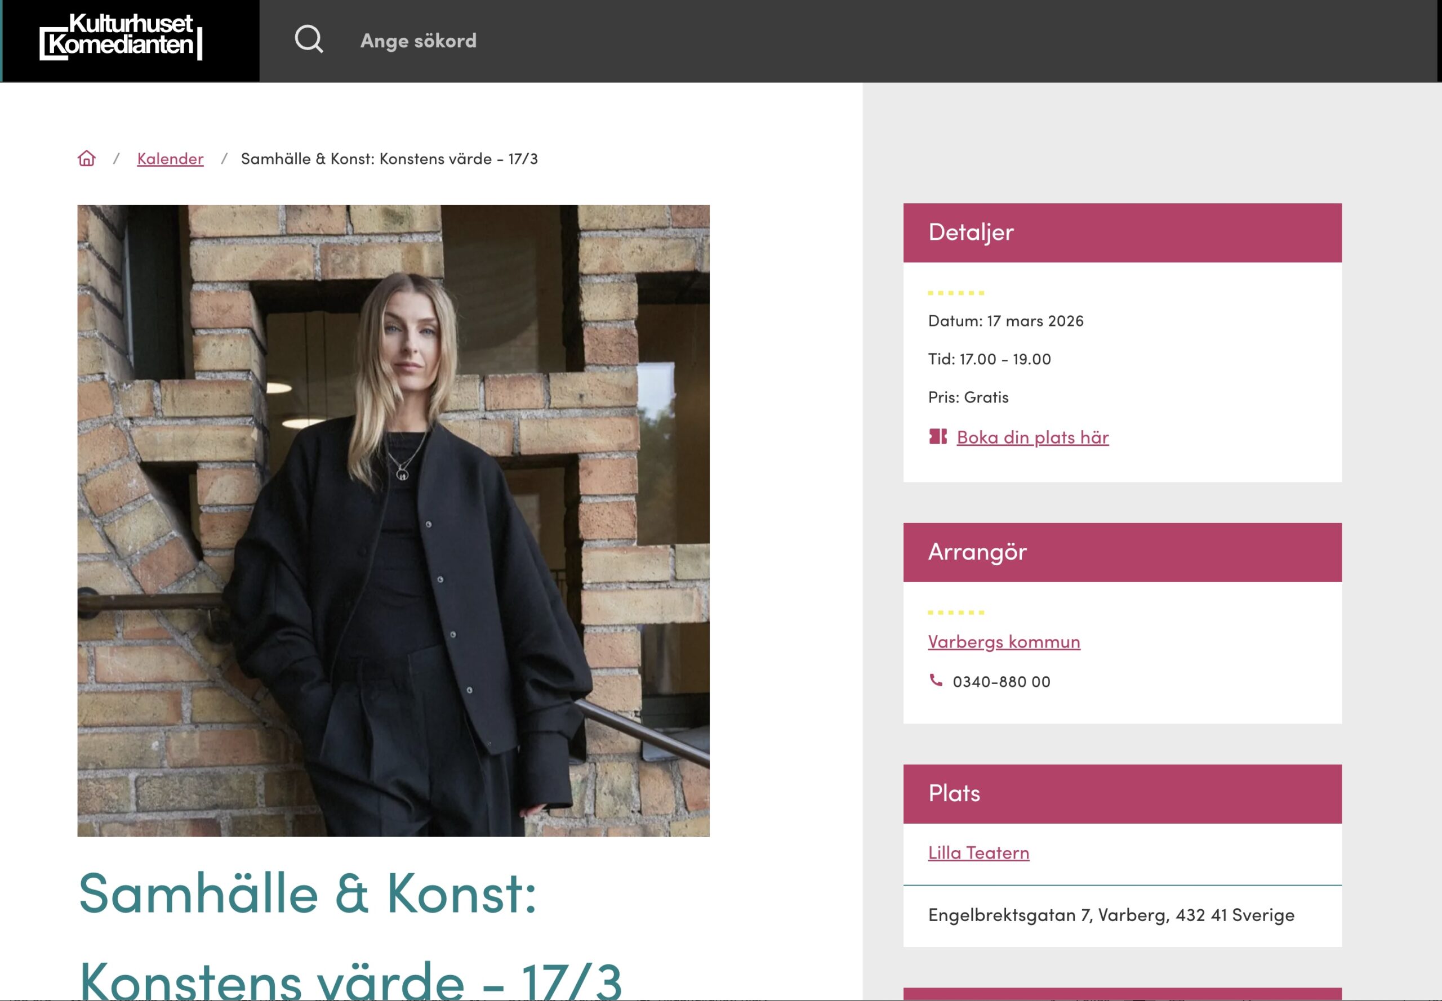Open the Lilla Teatern venue link
This screenshot has width=1442, height=1001.
(x=978, y=853)
